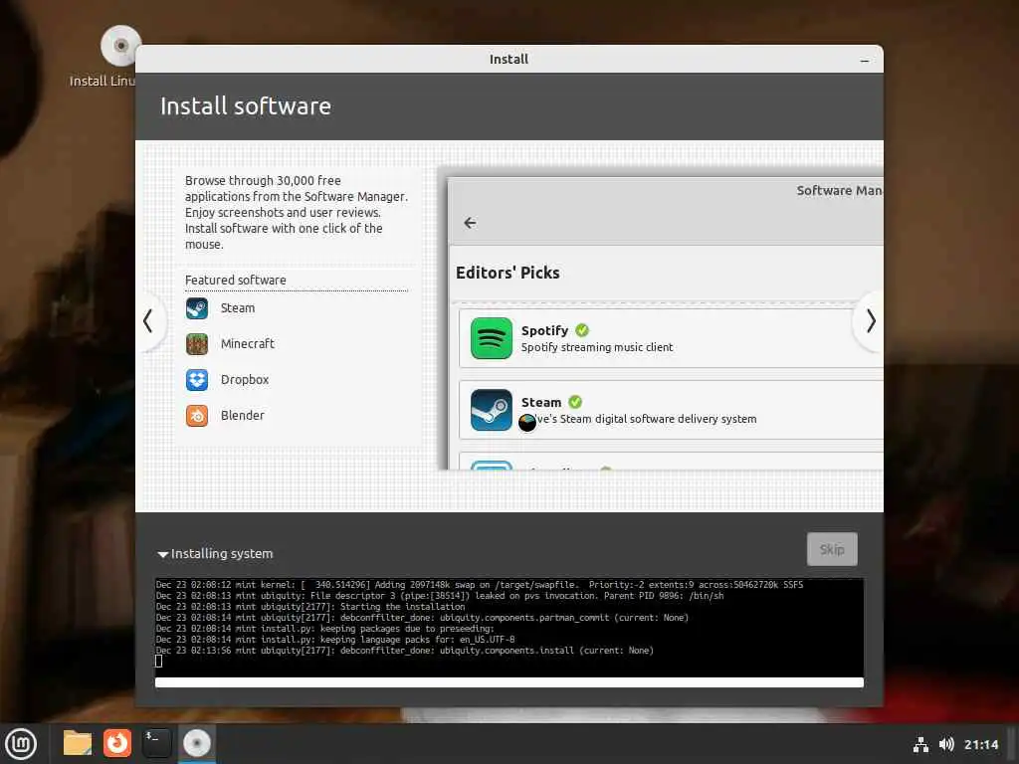The image size is (1019, 764).
Task: Click the Steam logo in Editors' Picks
Action: [x=492, y=410]
